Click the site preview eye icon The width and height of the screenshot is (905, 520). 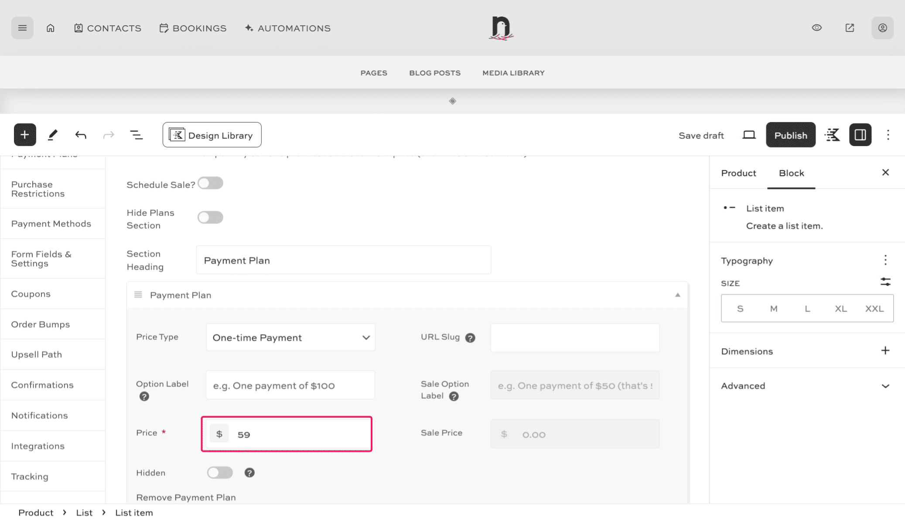[816, 27]
